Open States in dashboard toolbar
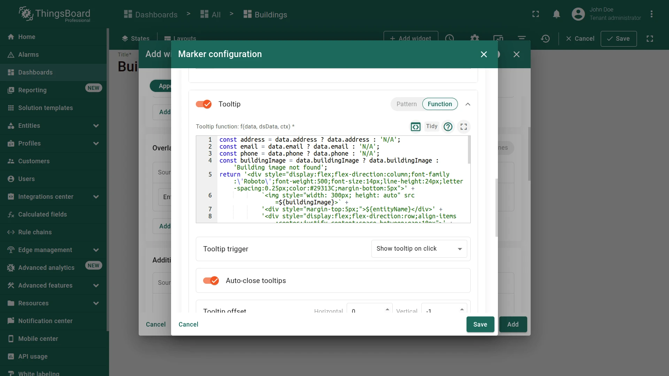The height and width of the screenshot is (376, 669). pyautogui.click(x=136, y=39)
